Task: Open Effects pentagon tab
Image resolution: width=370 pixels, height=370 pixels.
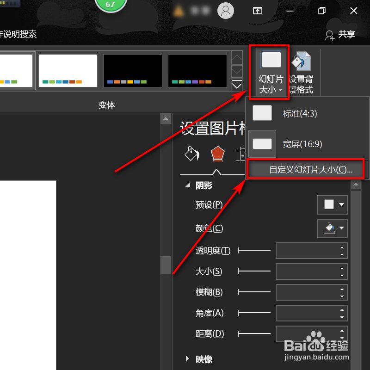Action: (x=217, y=154)
